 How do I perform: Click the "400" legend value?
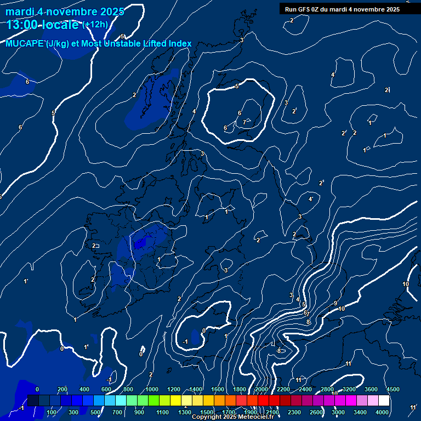(84, 389)
